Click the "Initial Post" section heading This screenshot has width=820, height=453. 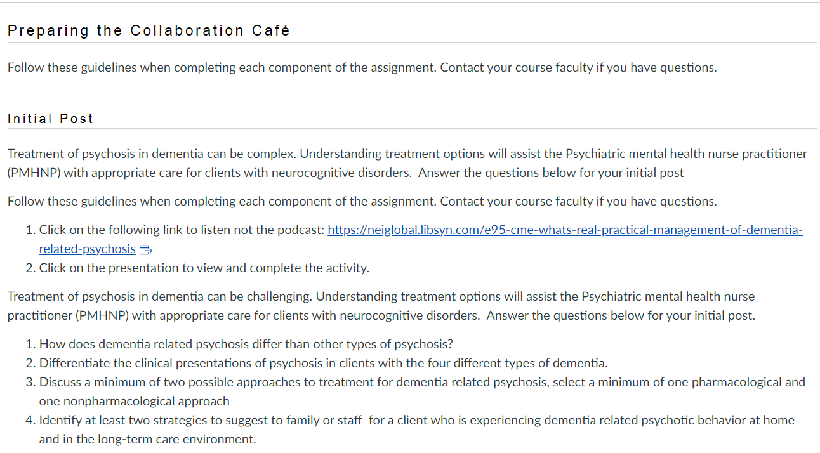pos(50,119)
